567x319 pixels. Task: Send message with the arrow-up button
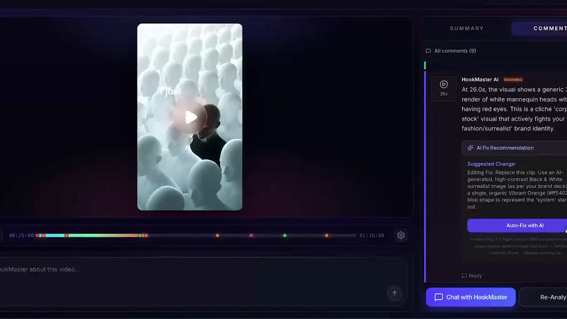coord(394,293)
